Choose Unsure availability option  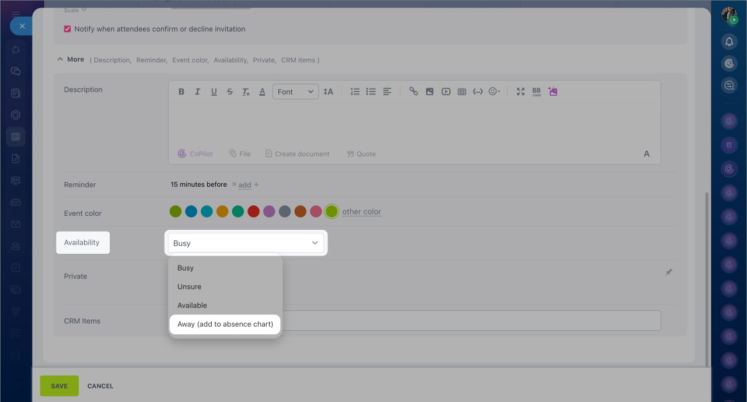[x=190, y=286]
